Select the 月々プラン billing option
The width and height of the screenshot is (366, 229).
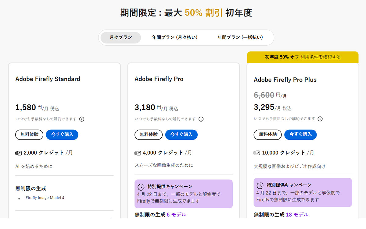(120, 37)
